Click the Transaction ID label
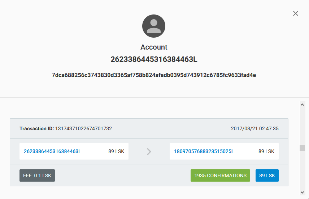Screen dimensions: 309x199 click(x=37, y=128)
